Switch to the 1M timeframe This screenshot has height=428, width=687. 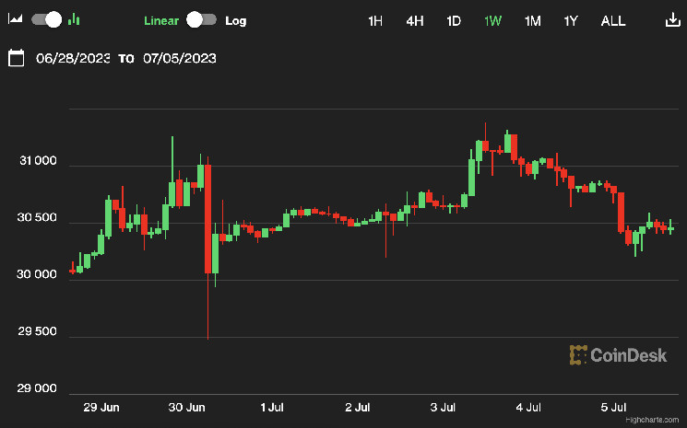tap(532, 20)
